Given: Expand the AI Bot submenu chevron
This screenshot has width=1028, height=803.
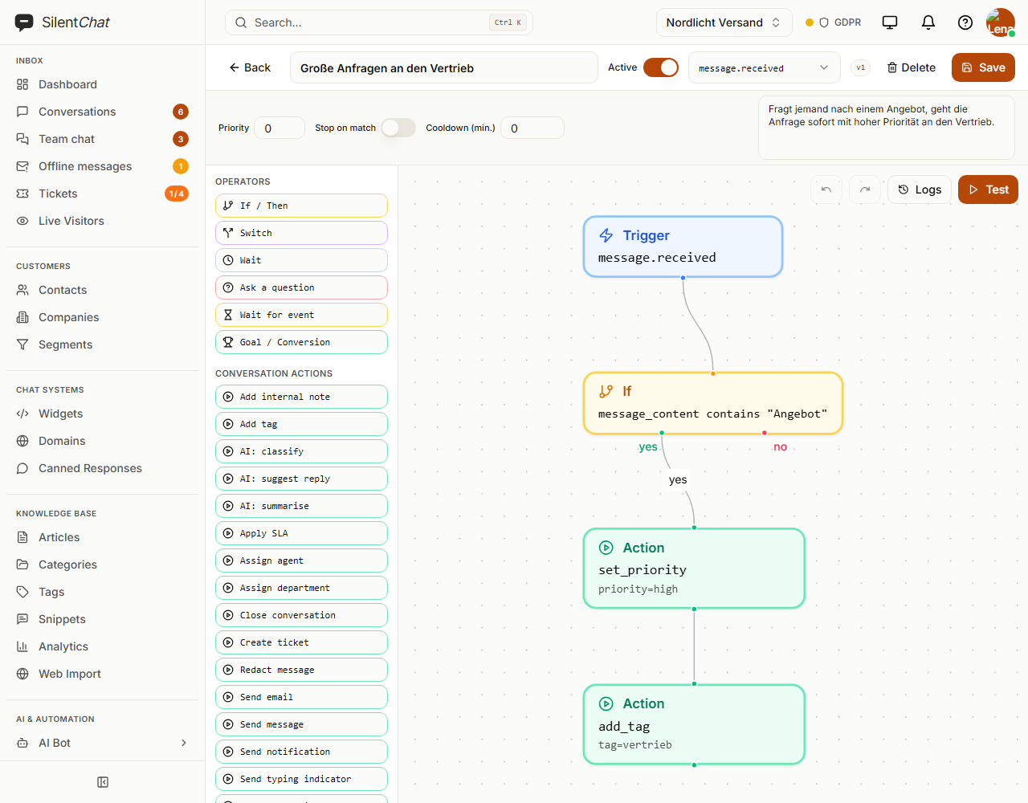Looking at the screenshot, I should click(184, 743).
